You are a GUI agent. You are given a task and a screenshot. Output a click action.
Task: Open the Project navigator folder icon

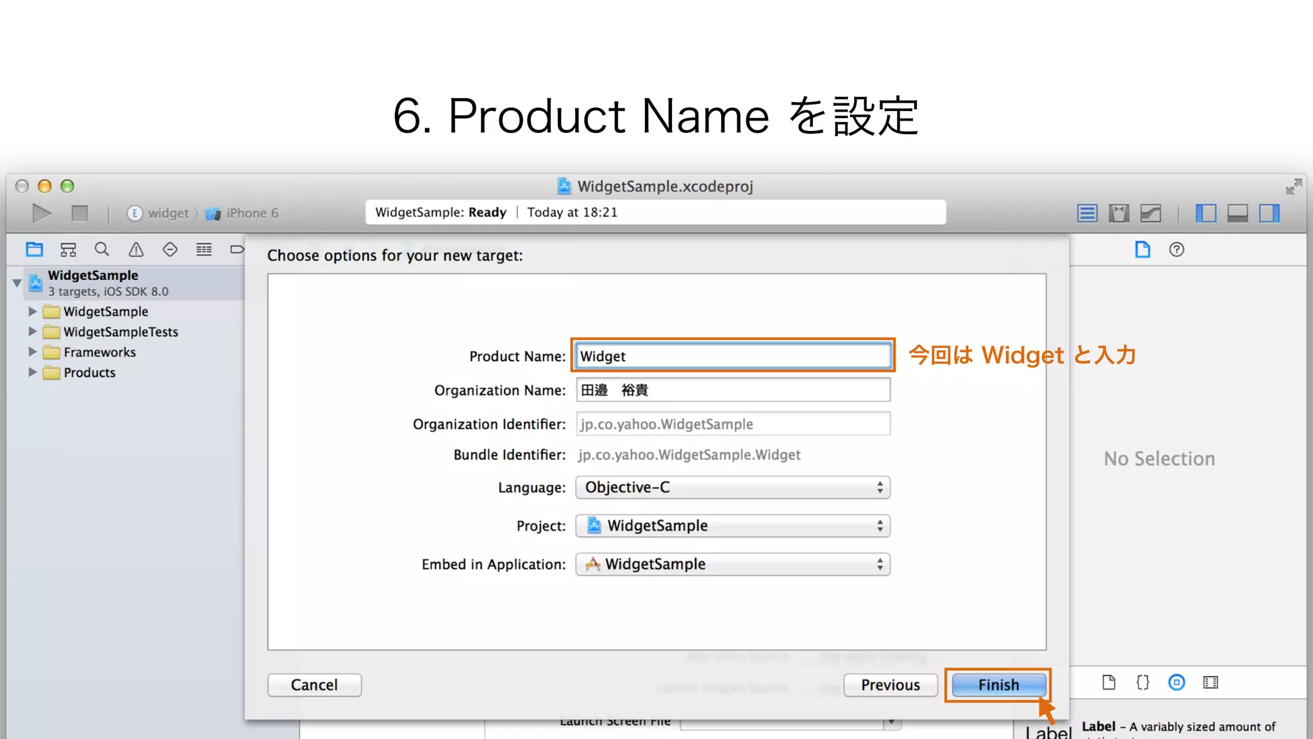(x=35, y=250)
